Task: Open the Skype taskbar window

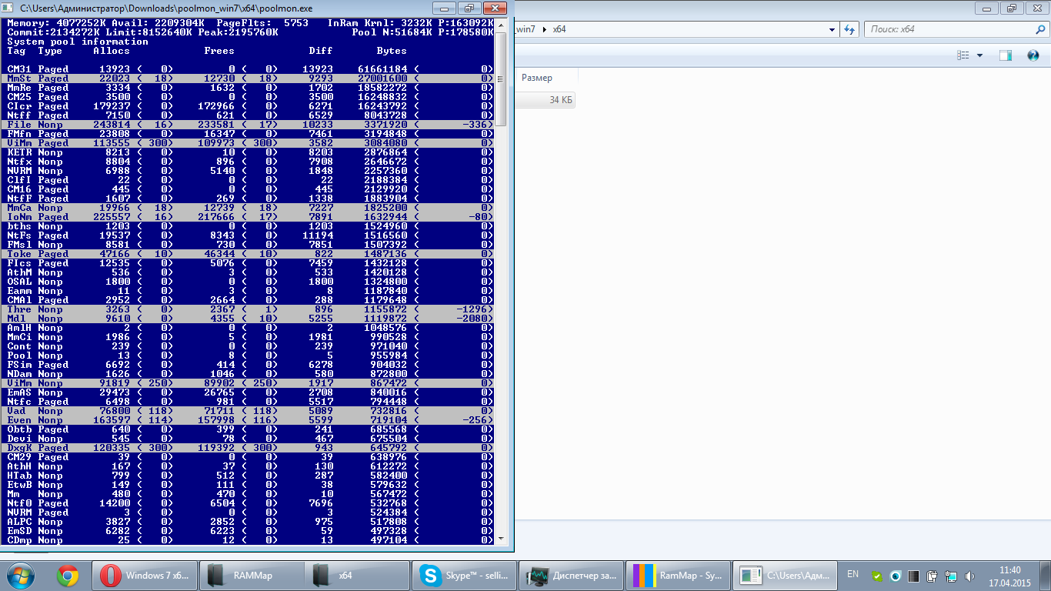Action: click(464, 575)
